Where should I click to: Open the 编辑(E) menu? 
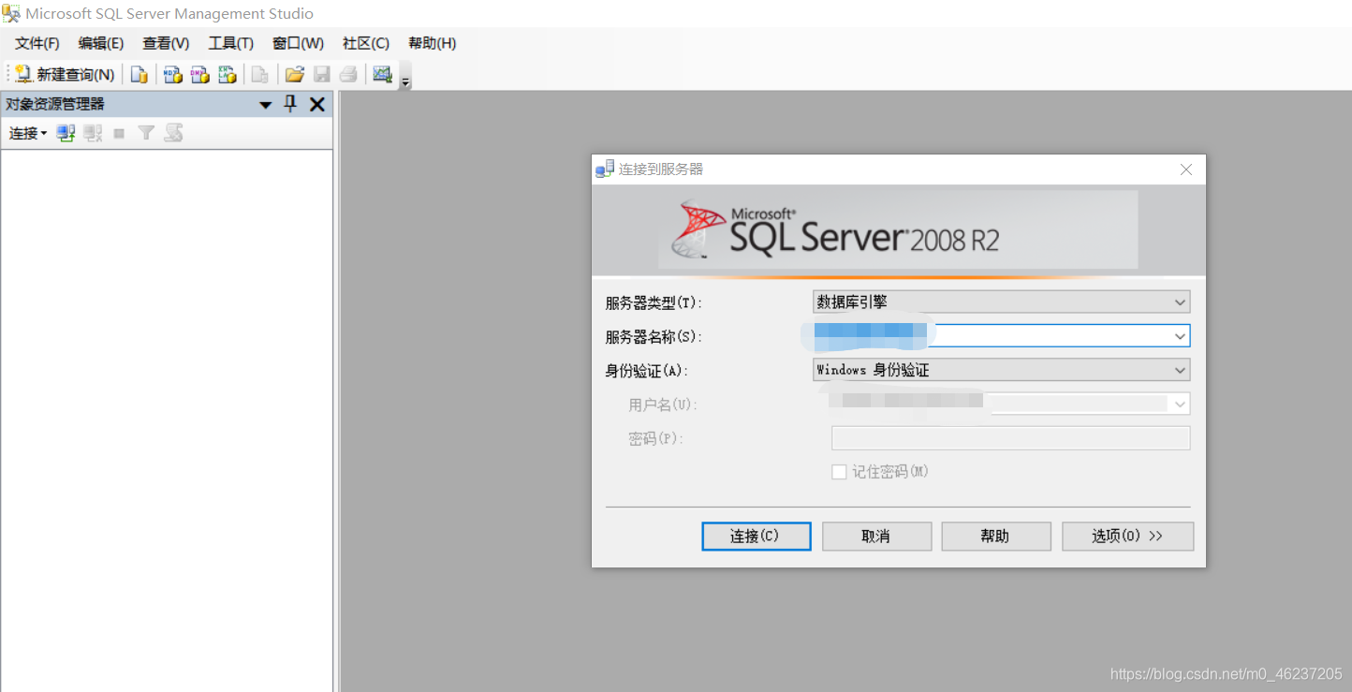(101, 43)
